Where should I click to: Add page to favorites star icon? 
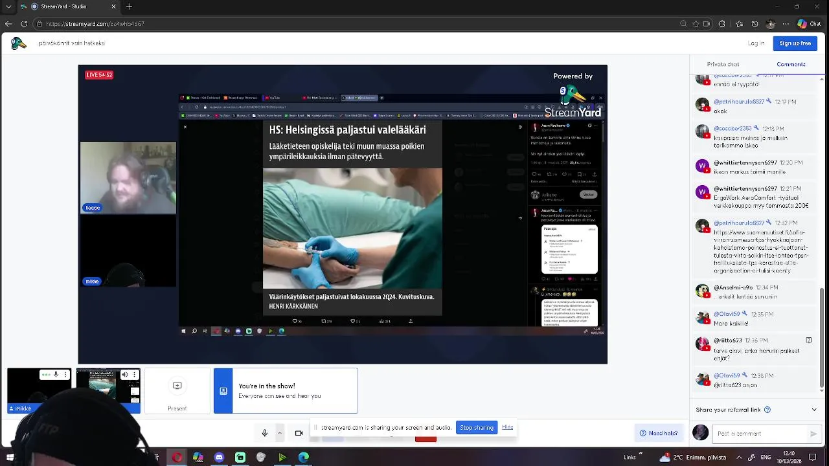point(696,24)
